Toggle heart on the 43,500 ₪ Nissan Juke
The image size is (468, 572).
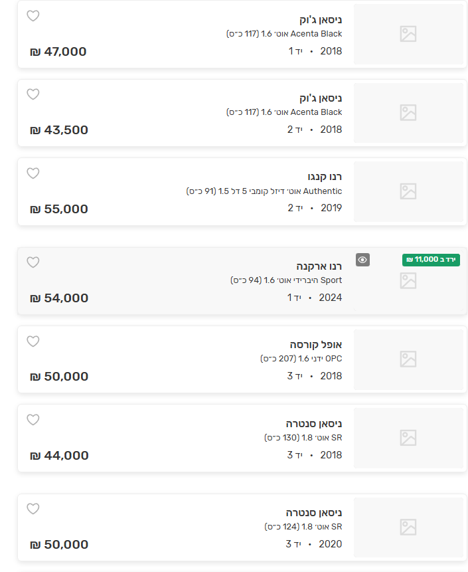tap(33, 94)
